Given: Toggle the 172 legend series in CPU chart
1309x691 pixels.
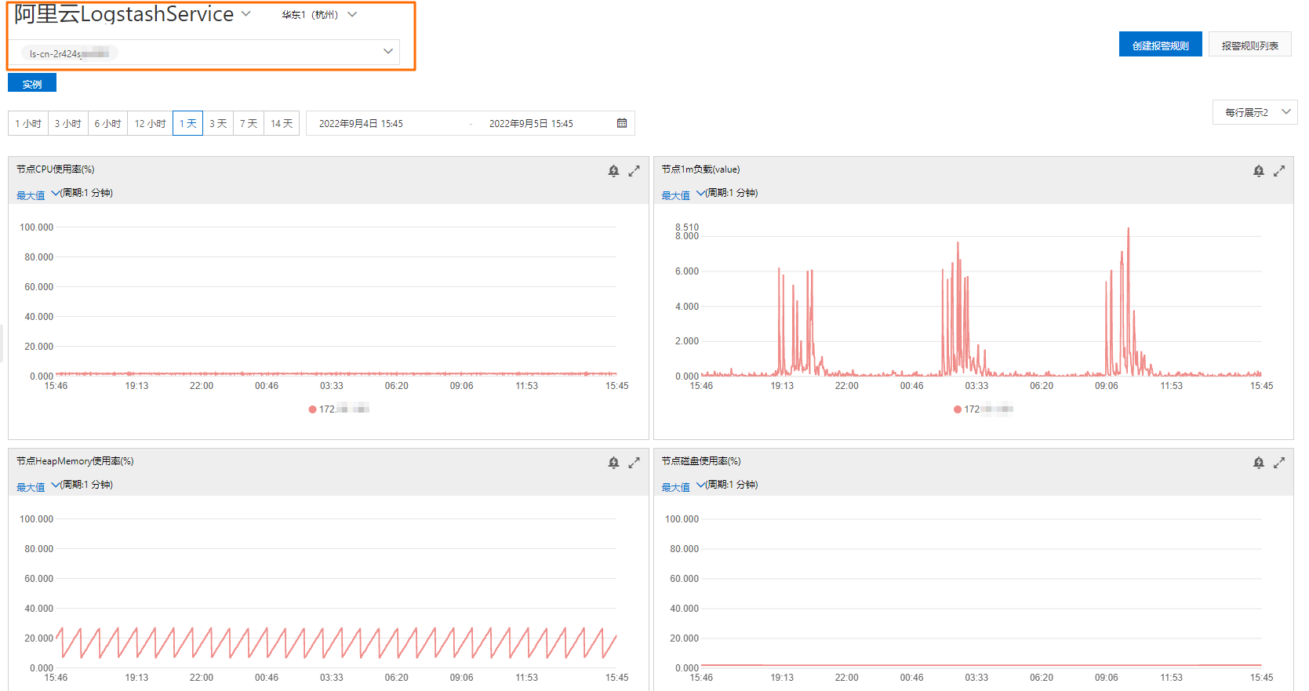Looking at the screenshot, I should (x=339, y=409).
